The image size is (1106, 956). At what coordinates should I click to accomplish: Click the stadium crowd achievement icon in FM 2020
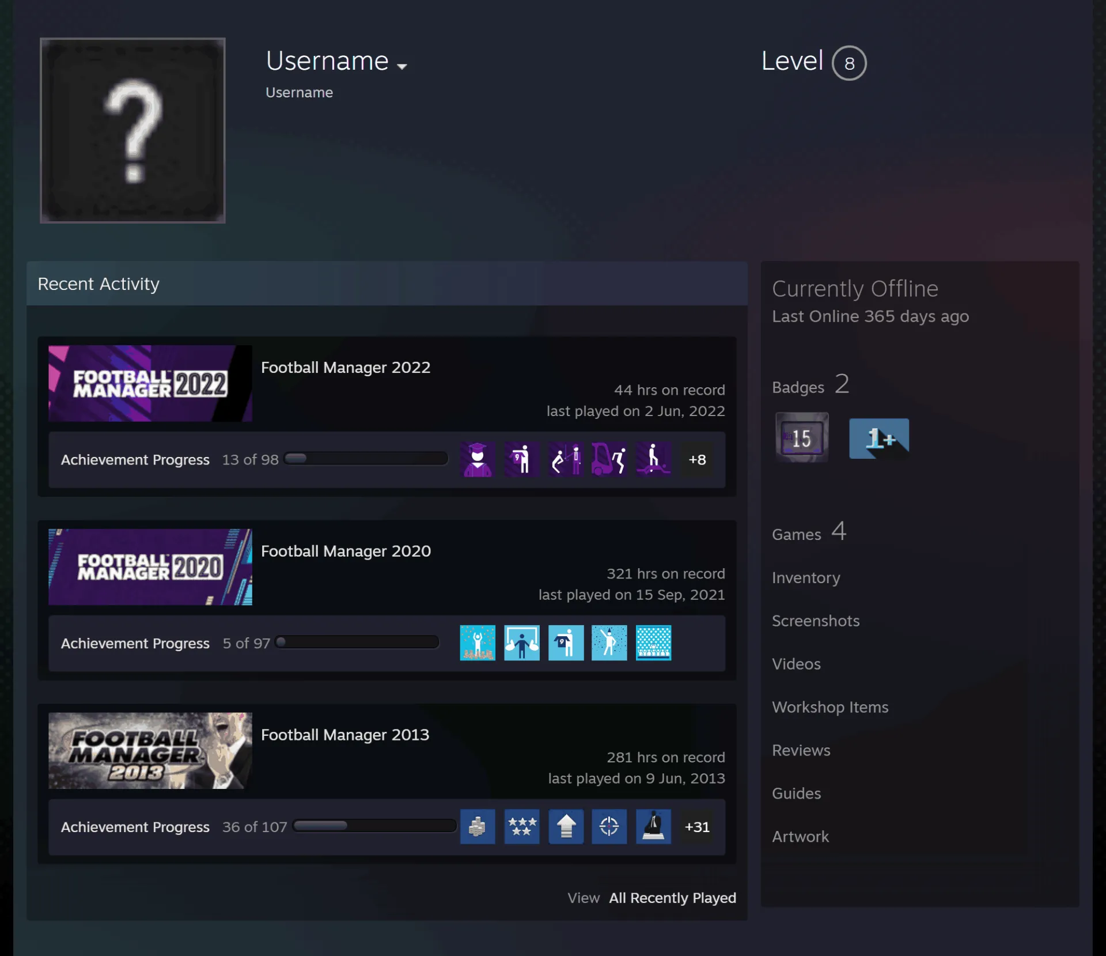click(x=653, y=643)
